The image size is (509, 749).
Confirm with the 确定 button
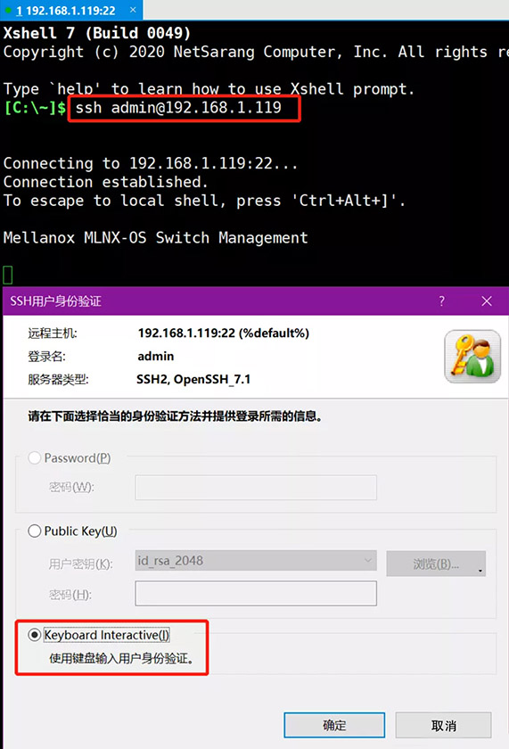334,725
